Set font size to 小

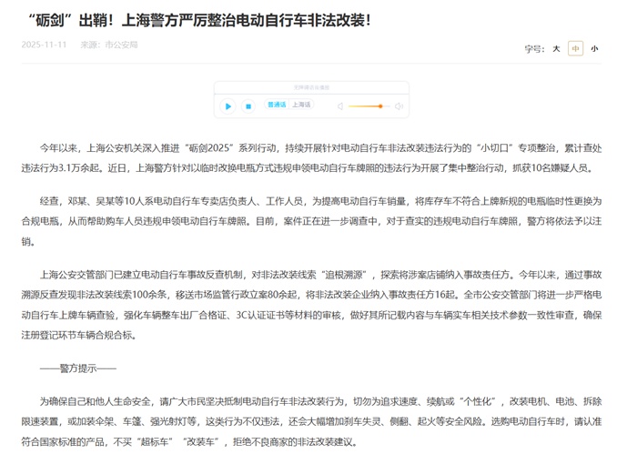[594, 49]
